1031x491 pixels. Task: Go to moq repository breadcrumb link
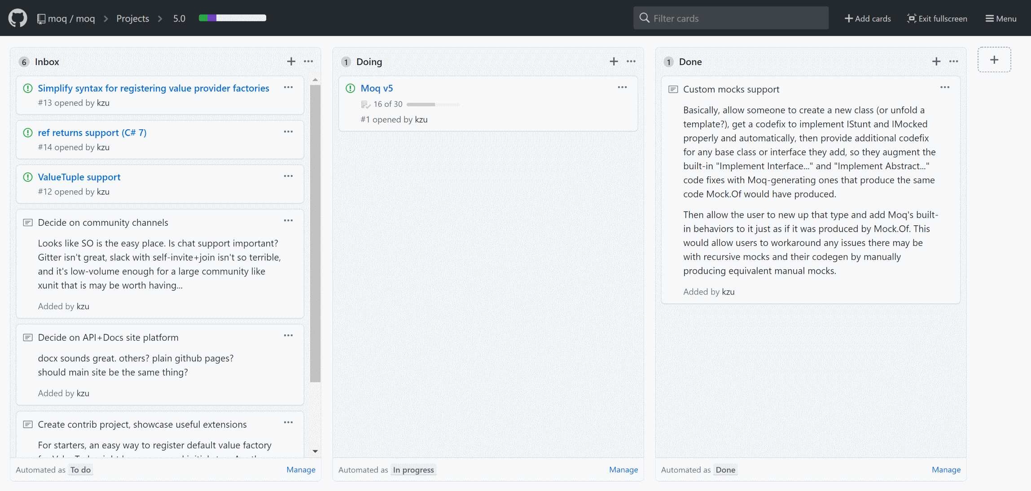85,18
